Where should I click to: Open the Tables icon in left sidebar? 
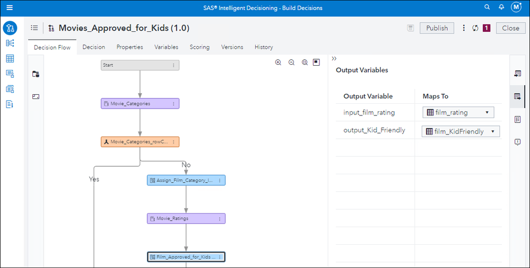click(10, 58)
